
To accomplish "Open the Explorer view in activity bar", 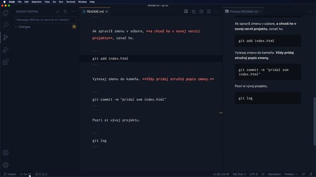I will pos(5,13).
